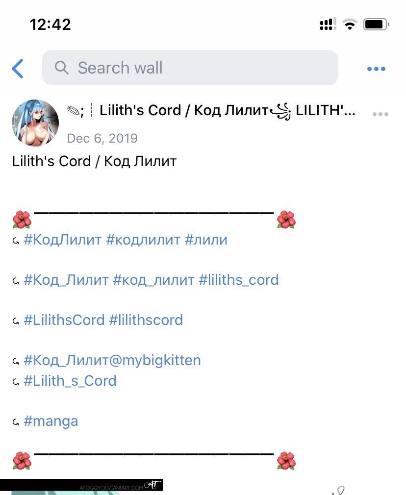
Task: Open hashtag #Код_Лилит@mybigkitten
Action: tap(112, 361)
